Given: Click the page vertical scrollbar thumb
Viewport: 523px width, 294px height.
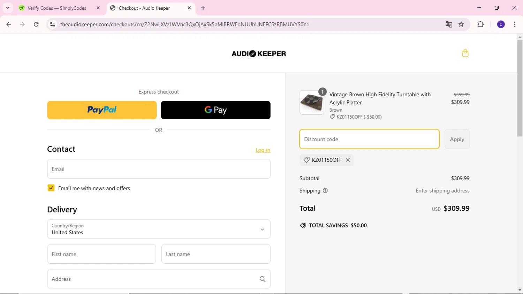Looking at the screenshot, I should (x=520, y=88).
